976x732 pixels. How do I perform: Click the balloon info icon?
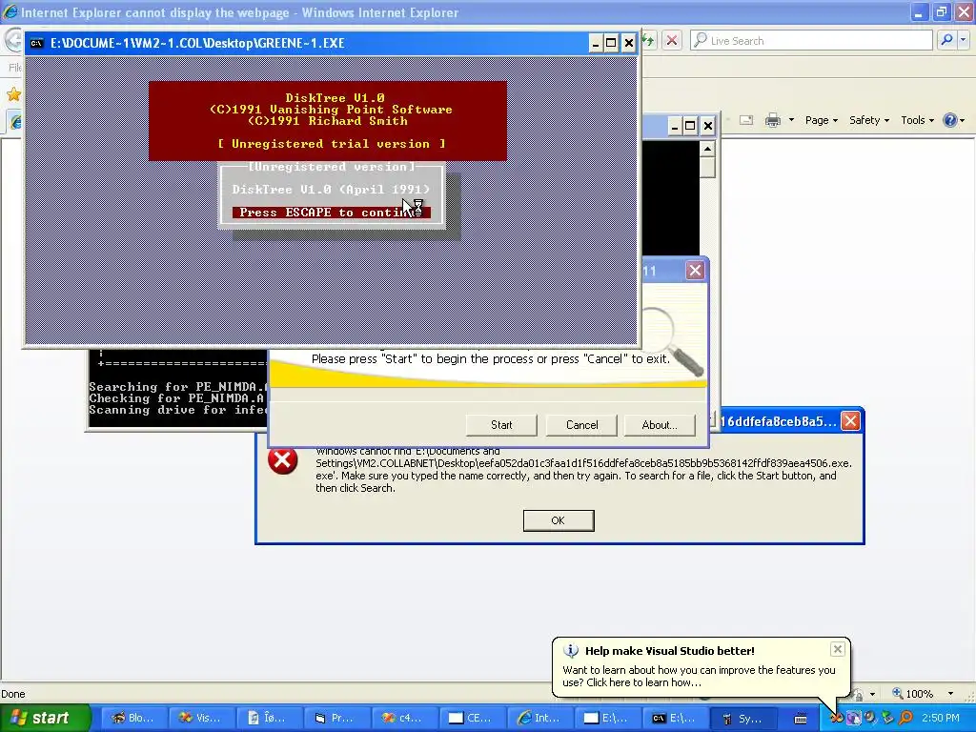[x=571, y=651]
